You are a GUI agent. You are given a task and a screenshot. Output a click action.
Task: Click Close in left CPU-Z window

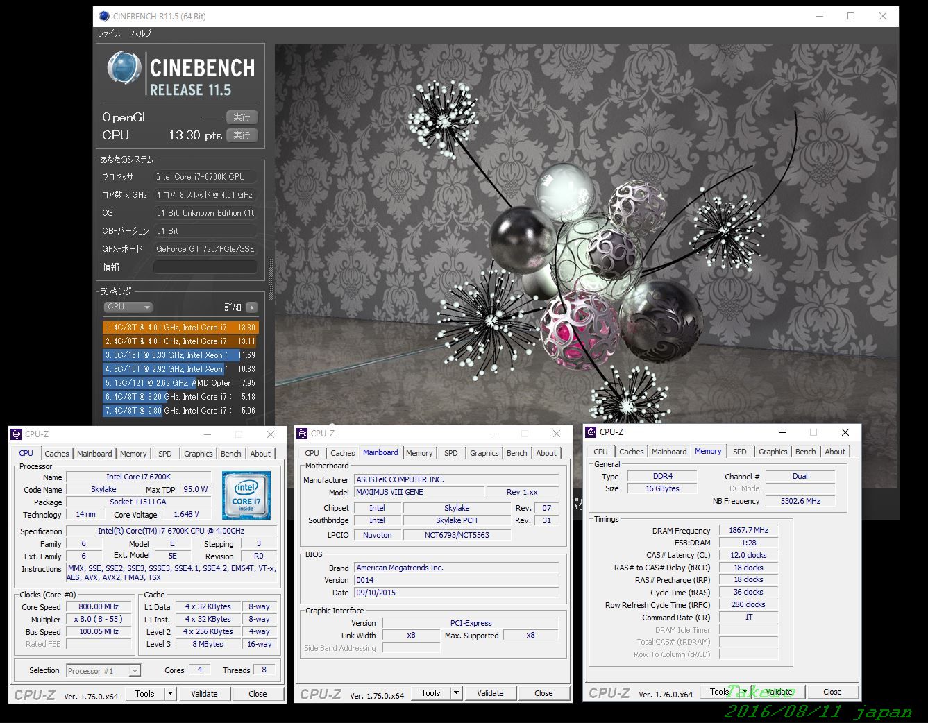258,694
